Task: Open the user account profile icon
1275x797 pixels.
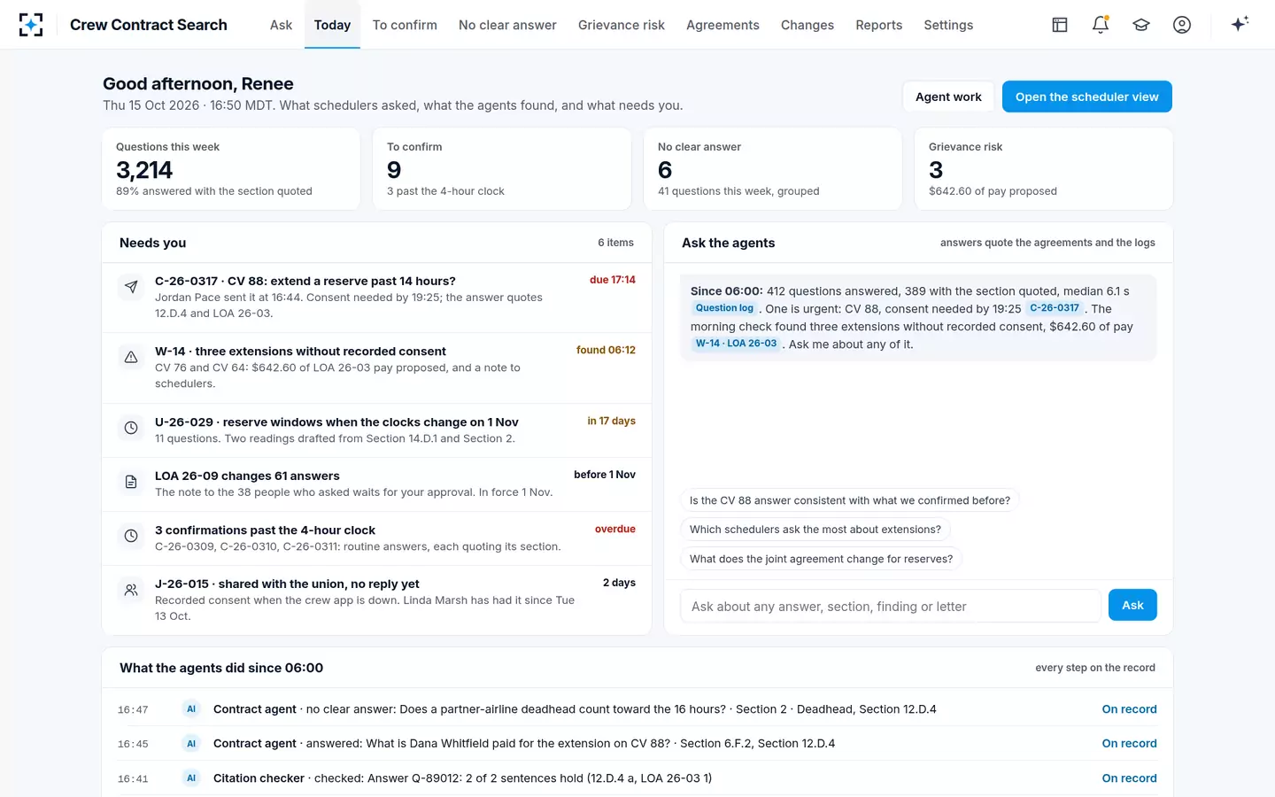Action: (1182, 25)
